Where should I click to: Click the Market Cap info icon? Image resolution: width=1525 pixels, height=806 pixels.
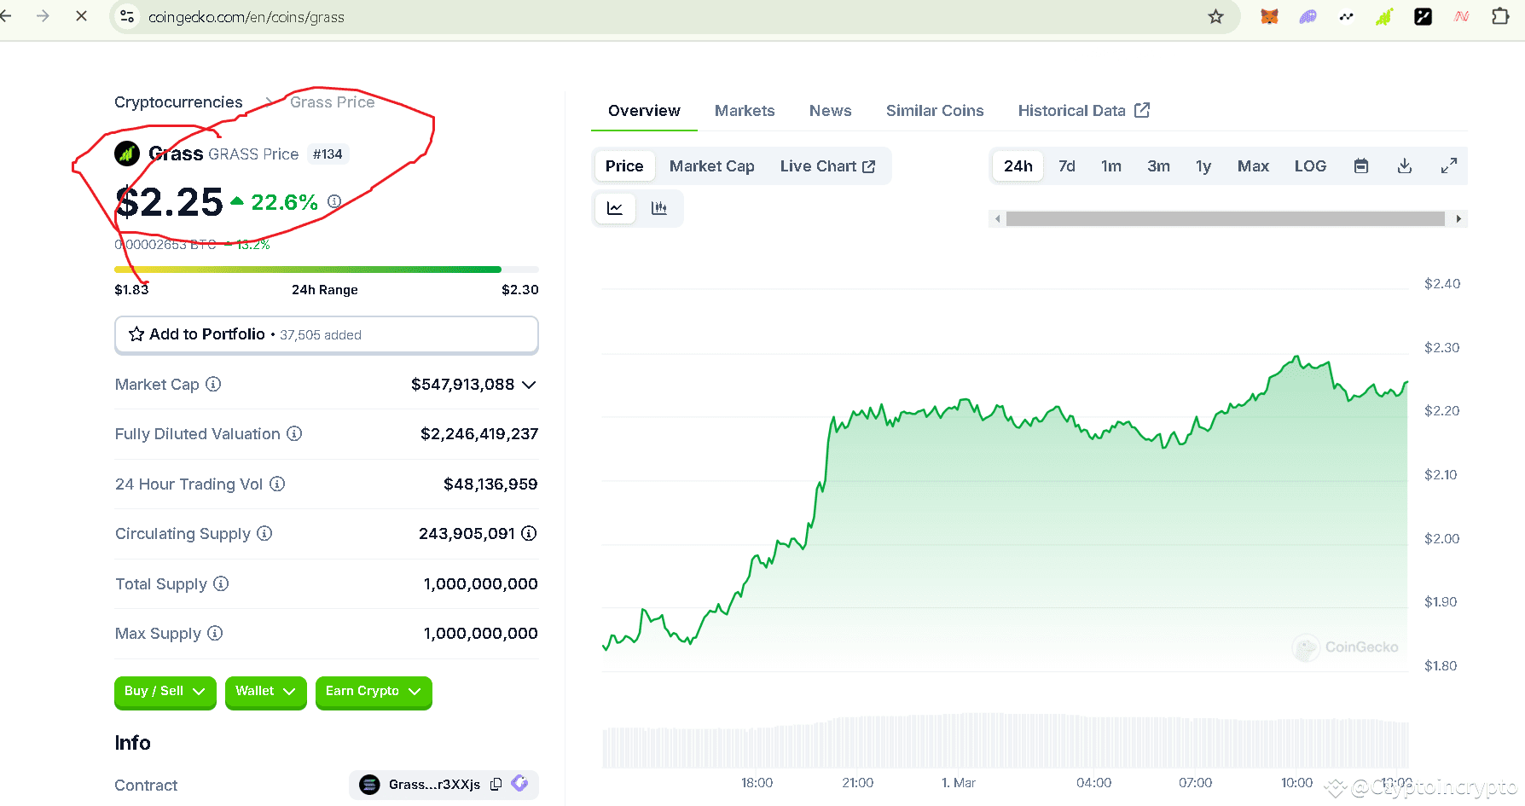213,384
